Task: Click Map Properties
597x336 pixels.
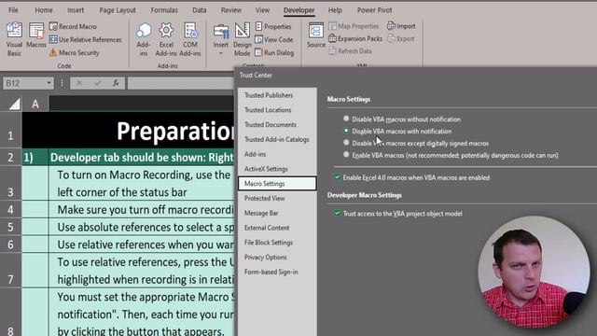Action: coord(354,26)
